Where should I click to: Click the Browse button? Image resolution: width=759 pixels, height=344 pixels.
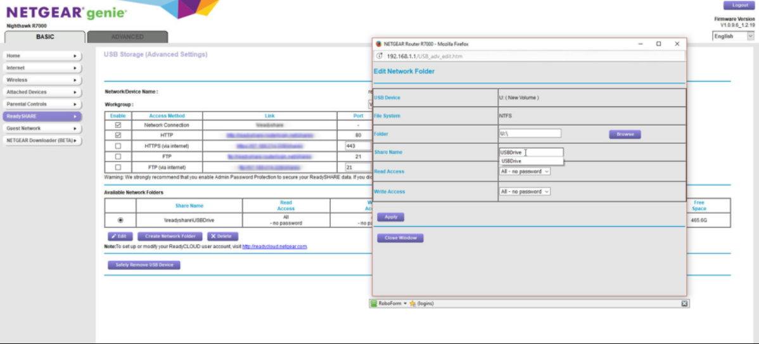pos(625,134)
